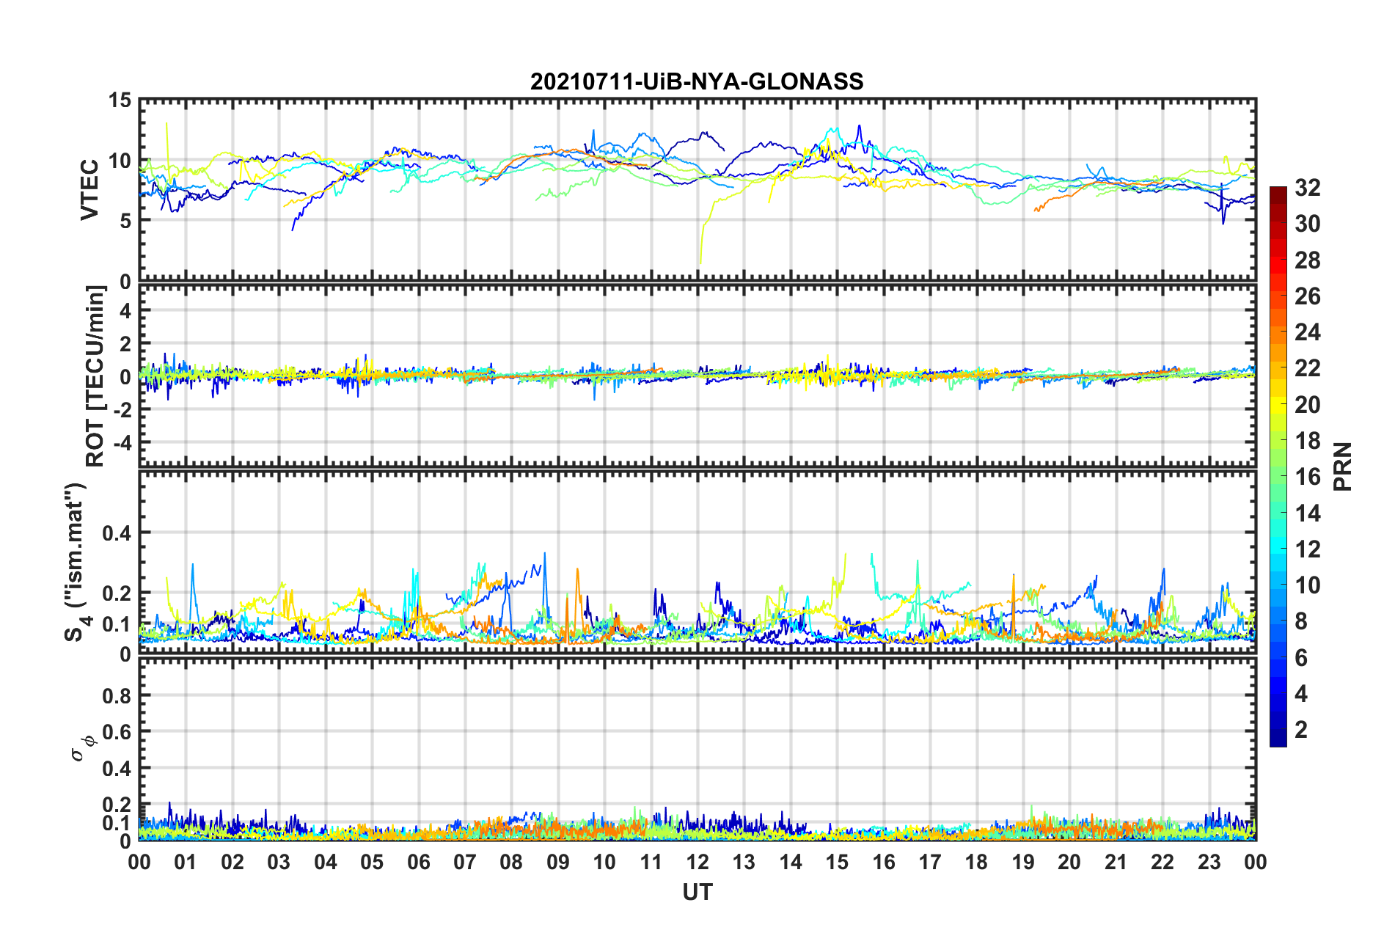
Task: Select the colorbar tick label 16
Action: pyautogui.click(x=1307, y=477)
